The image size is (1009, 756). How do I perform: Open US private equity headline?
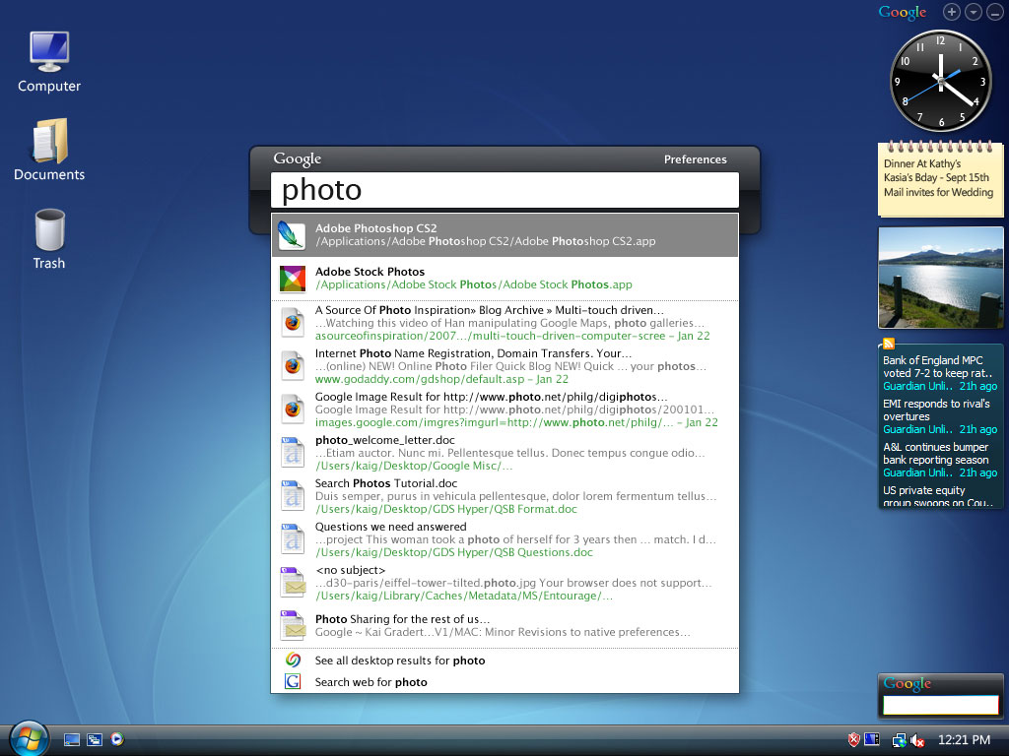[938, 496]
